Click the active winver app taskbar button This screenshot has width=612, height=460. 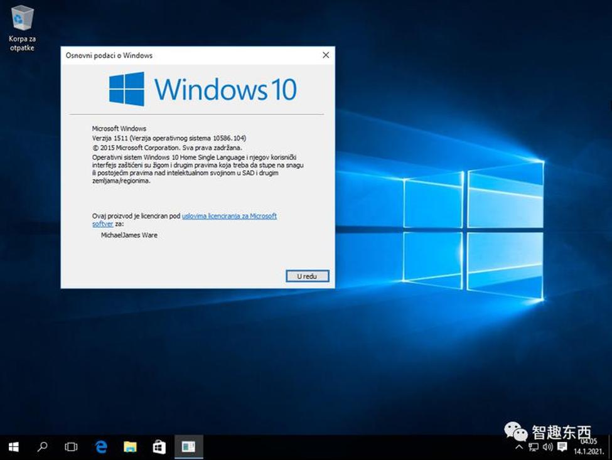click(188, 447)
